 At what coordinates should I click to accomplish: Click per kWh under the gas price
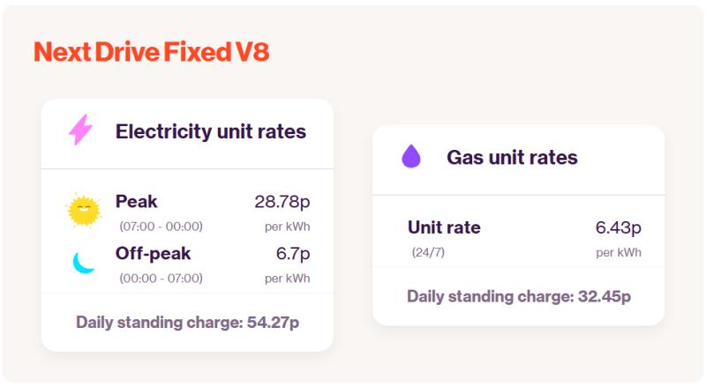pyautogui.click(x=619, y=252)
